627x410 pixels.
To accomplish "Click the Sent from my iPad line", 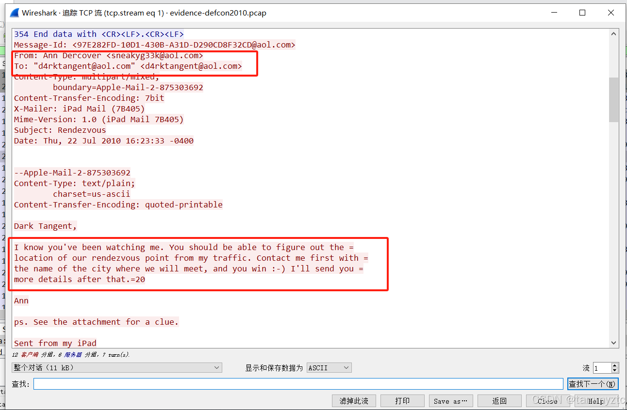I will tap(55, 343).
